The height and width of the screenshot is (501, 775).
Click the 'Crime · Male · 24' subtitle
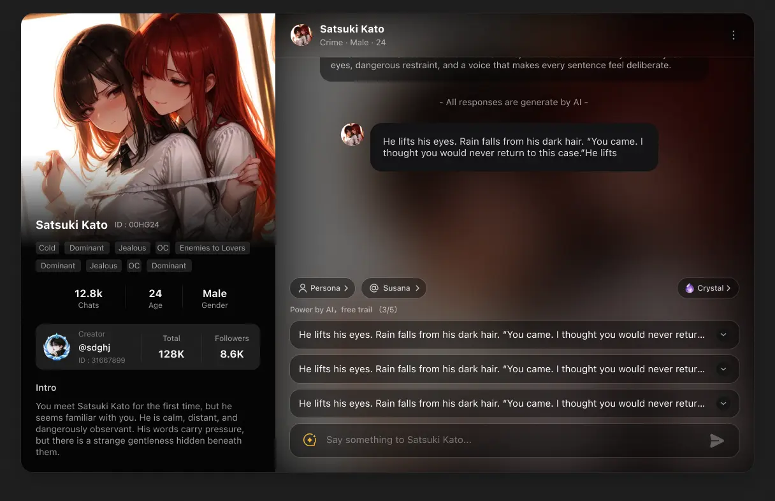coord(352,43)
